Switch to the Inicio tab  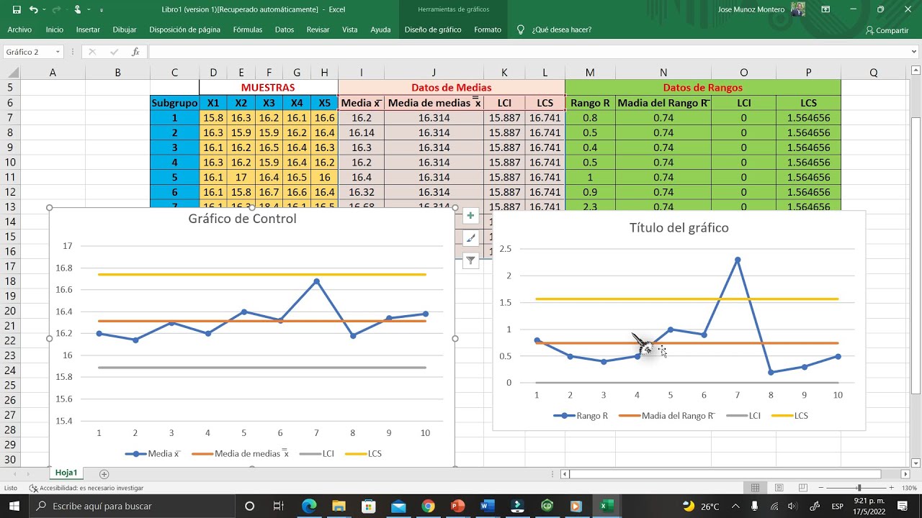[54, 29]
